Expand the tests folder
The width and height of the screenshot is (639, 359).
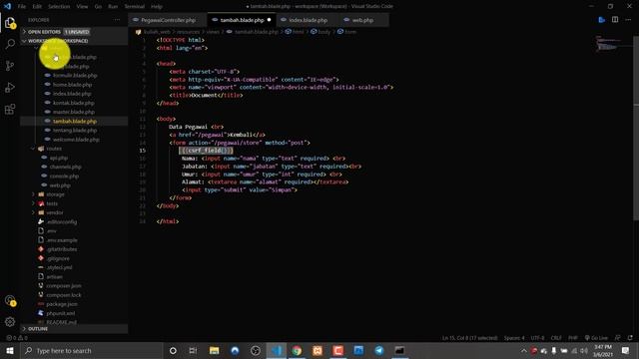pyautogui.click(x=52, y=203)
